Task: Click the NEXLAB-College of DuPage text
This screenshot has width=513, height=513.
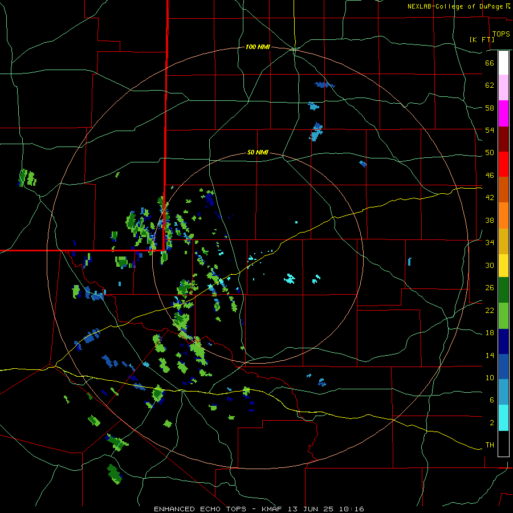Action: coord(456,6)
